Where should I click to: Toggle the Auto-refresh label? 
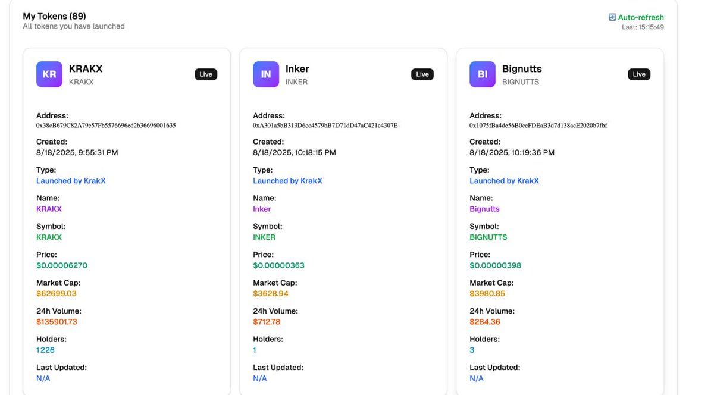click(641, 17)
